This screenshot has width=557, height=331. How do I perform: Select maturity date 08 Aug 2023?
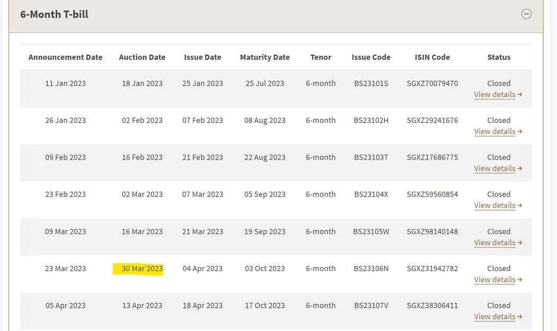(x=264, y=121)
